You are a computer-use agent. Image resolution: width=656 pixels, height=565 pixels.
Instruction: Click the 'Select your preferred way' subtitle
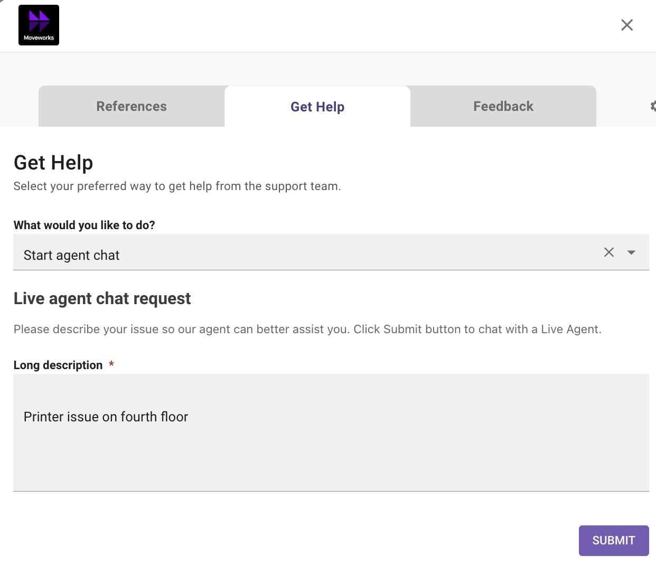177,186
